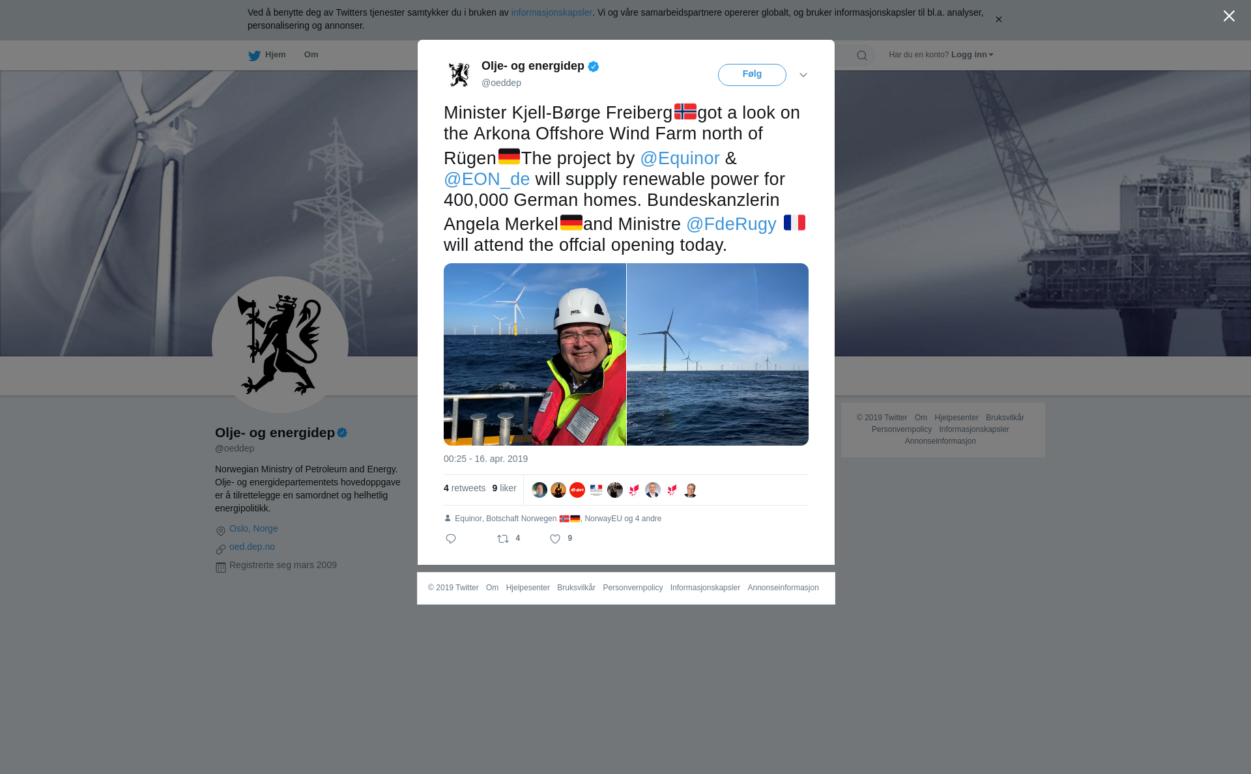Open the wind turbine sea photo
The height and width of the screenshot is (774, 1251).
click(x=717, y=354)
